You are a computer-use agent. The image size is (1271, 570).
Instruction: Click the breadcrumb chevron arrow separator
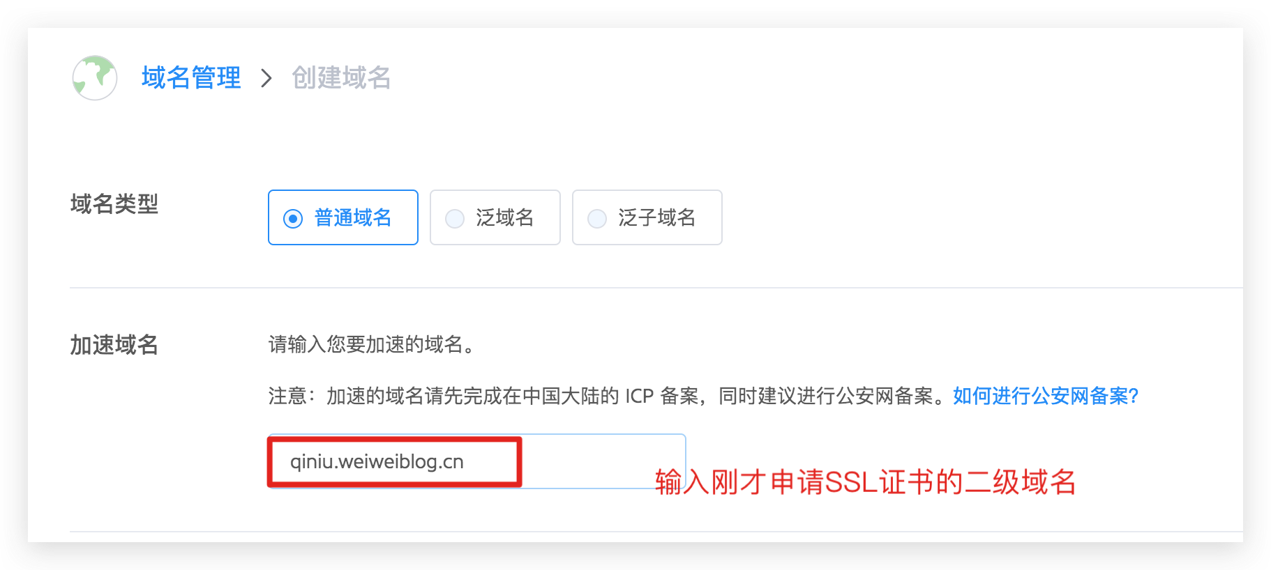pos(266,78)
